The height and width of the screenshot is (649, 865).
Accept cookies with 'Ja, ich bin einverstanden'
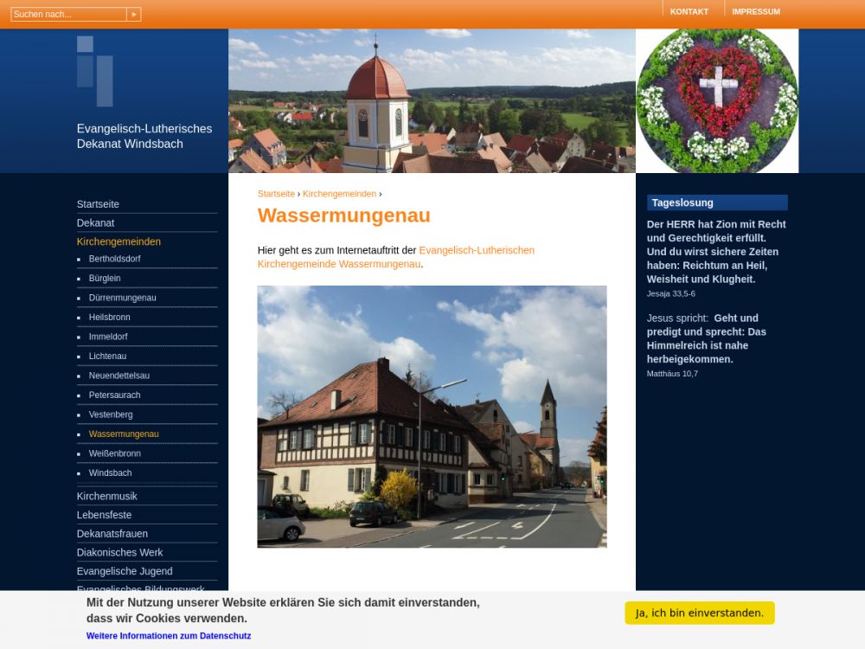coord(699,613)
